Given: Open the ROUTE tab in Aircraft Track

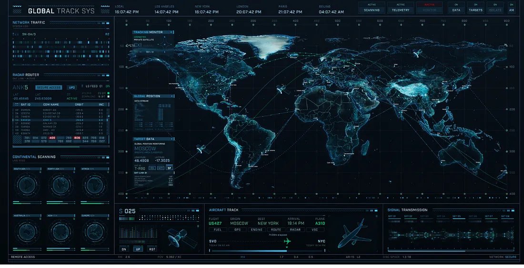Looking at the screenshot, I should point(276,229).
